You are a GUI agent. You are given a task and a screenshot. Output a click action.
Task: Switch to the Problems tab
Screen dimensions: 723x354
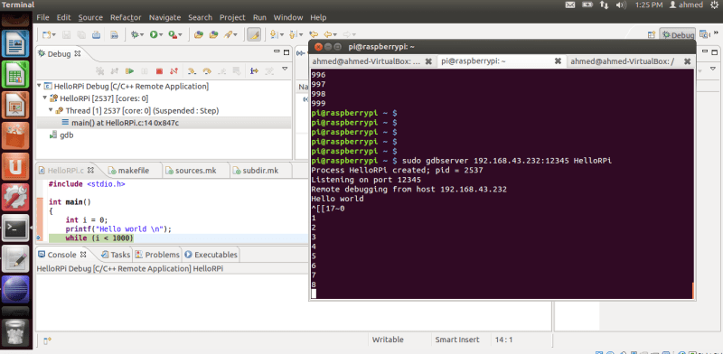157,255
